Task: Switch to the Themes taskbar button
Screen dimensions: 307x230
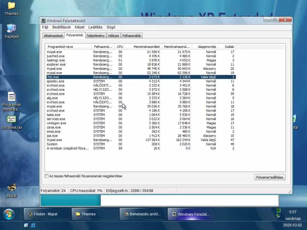Action: tap(95, 214)
